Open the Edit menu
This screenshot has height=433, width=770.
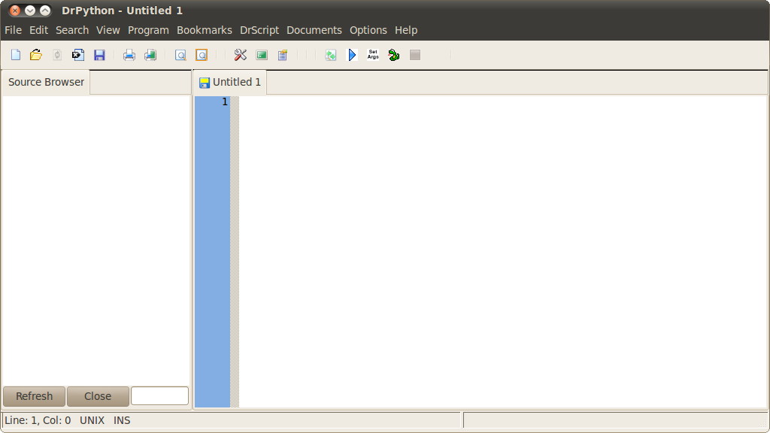(39, 30)
